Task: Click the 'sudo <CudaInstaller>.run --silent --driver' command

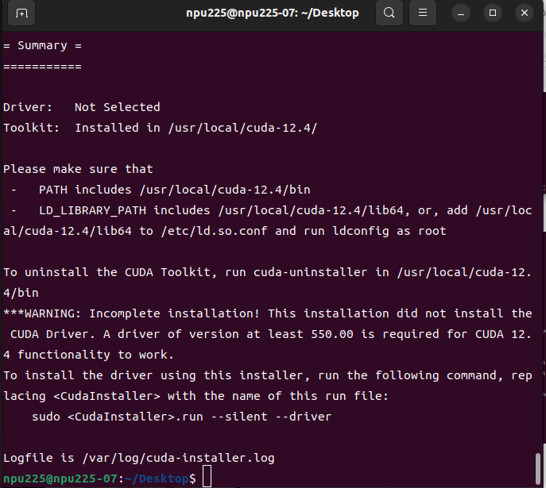Action: 181,417
